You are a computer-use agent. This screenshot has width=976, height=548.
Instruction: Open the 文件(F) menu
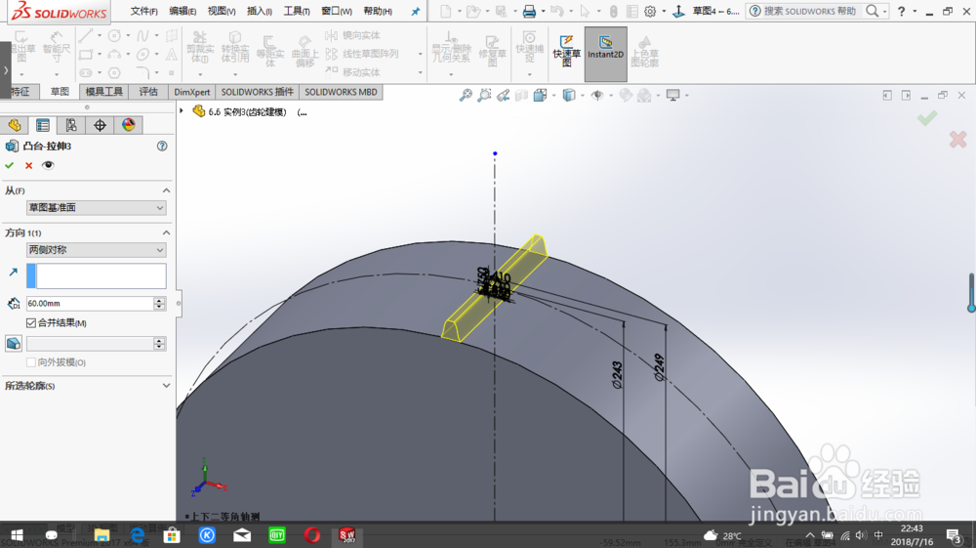(x=143, y=11)
